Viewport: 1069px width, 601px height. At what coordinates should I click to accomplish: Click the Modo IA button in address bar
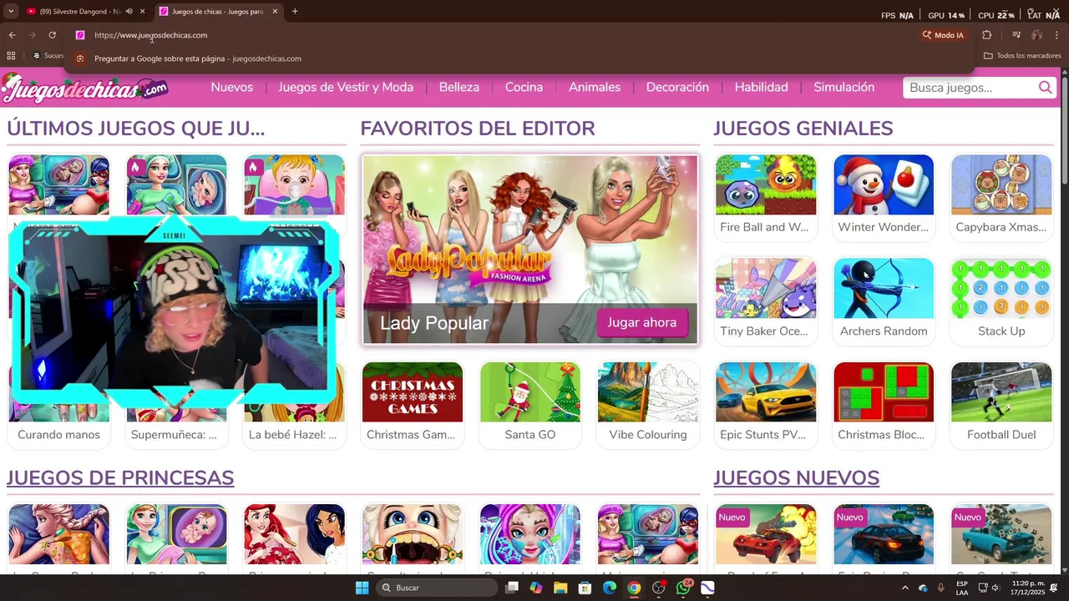click(x=943, y=35)
